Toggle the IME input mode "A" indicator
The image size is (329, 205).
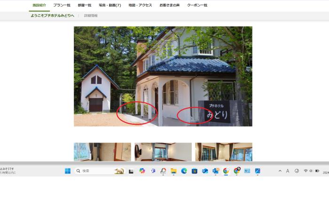288,171
